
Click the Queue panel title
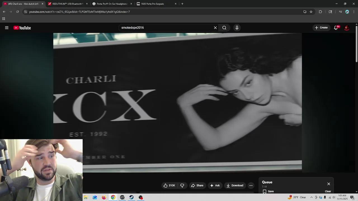(x=267, y=182)
